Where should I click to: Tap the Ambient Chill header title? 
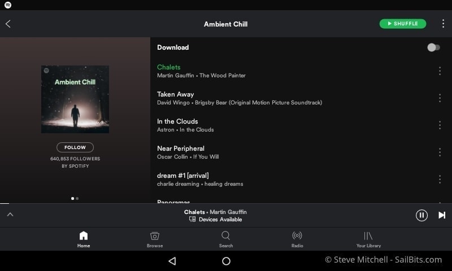click(225, 24)
